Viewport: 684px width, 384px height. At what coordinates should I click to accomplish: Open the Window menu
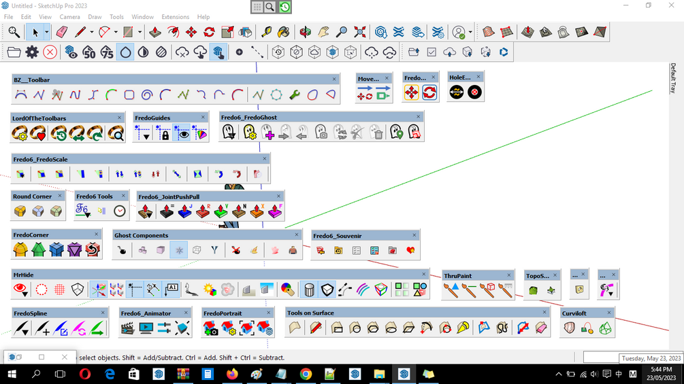pos(143,16)
